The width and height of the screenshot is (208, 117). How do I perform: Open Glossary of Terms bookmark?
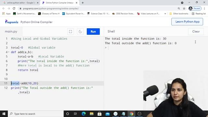click(49, 14)
